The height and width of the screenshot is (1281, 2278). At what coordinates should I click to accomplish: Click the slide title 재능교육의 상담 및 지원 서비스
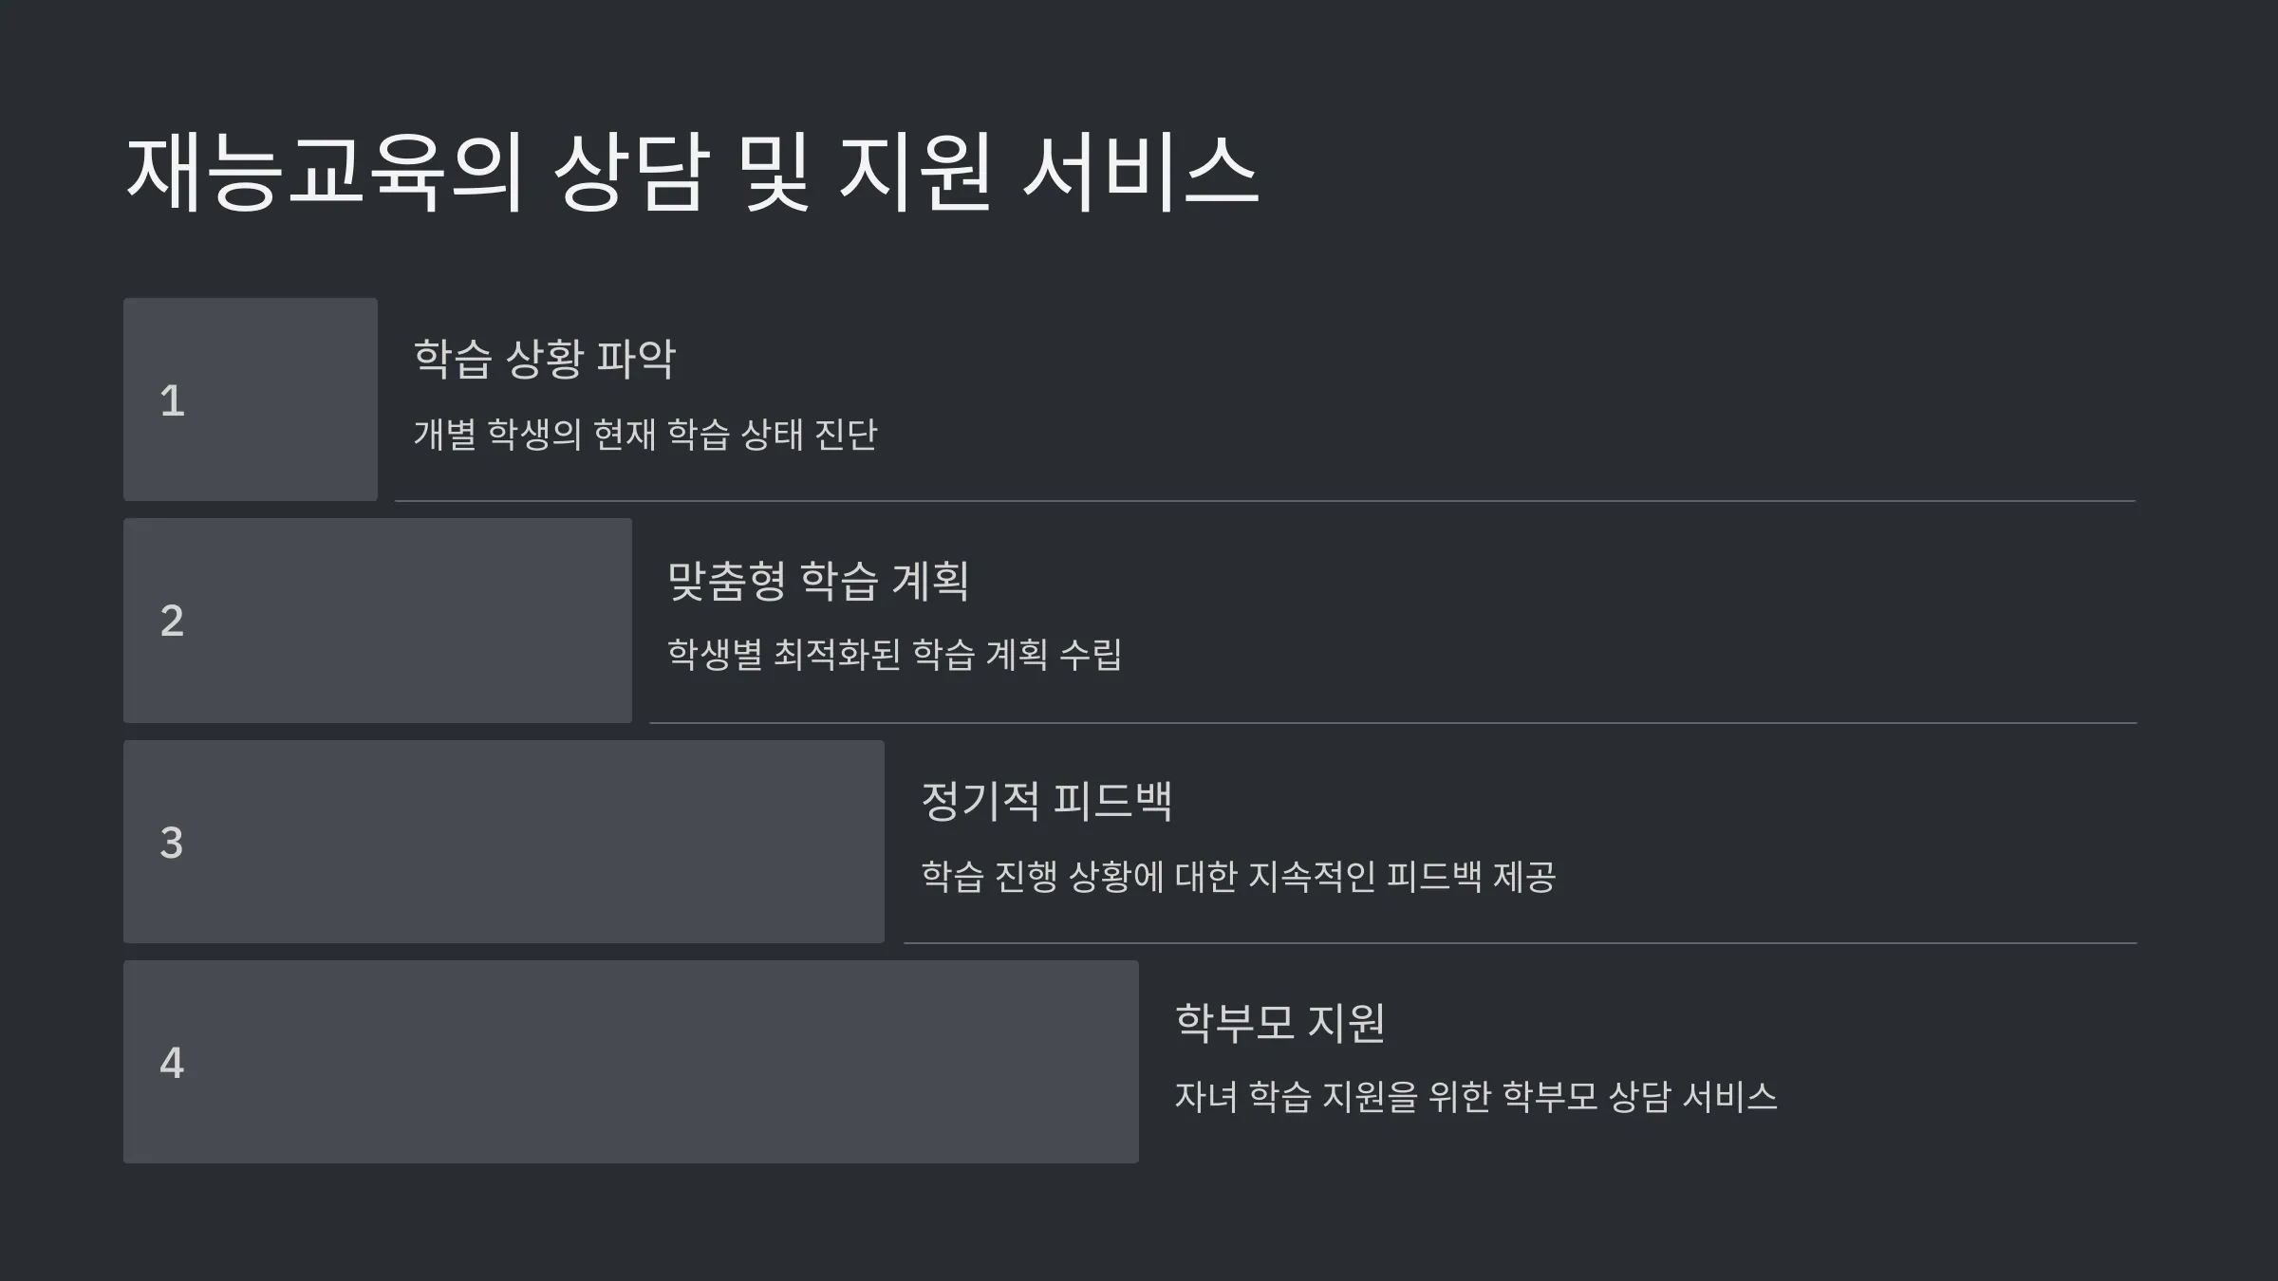692,172
